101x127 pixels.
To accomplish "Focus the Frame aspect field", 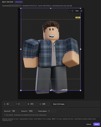I will tap(52, 111).
